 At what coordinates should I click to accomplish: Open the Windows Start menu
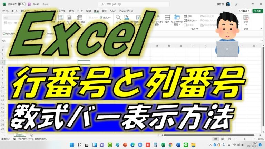click(x=72, y=145)
